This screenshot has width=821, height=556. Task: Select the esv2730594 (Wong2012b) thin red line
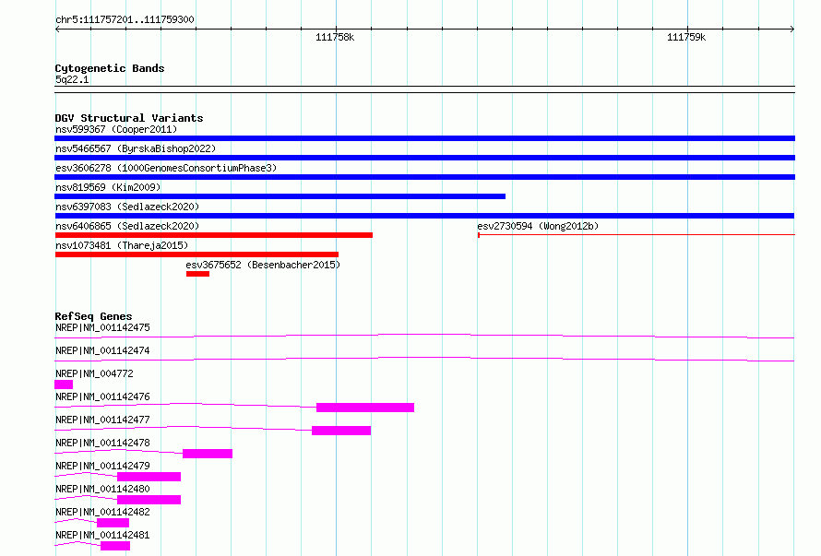pos(637,235)
